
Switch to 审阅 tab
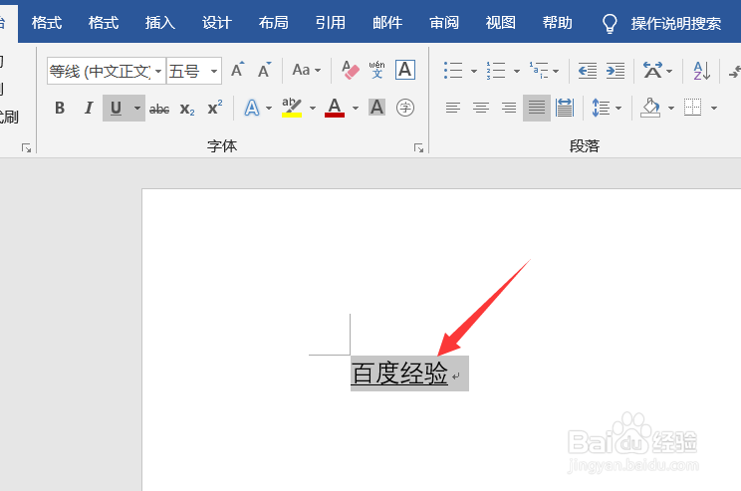coord(444,23)
